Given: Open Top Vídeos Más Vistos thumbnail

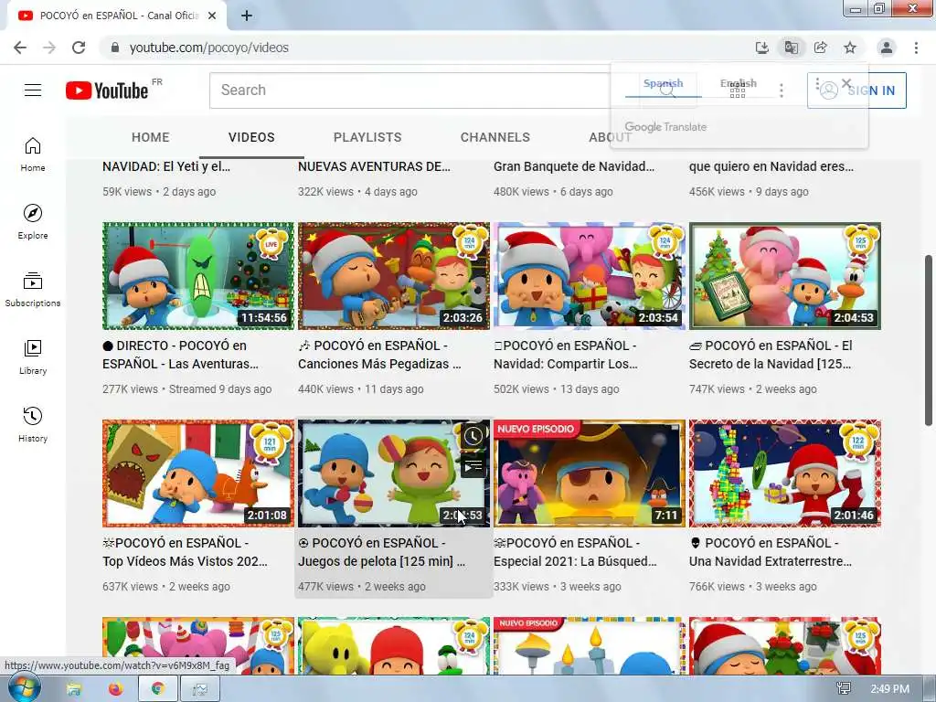Looking at the screenshot, I should (x=198, y=473).
